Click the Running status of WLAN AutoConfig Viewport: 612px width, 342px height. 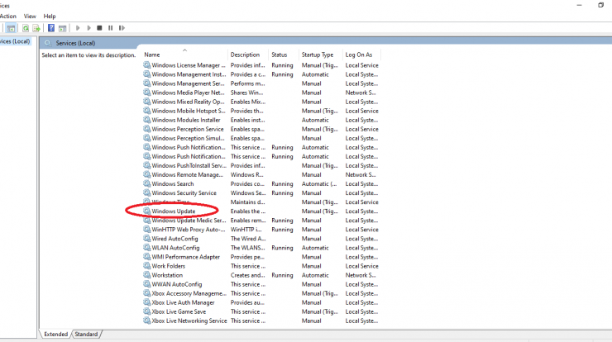[282, 248]
